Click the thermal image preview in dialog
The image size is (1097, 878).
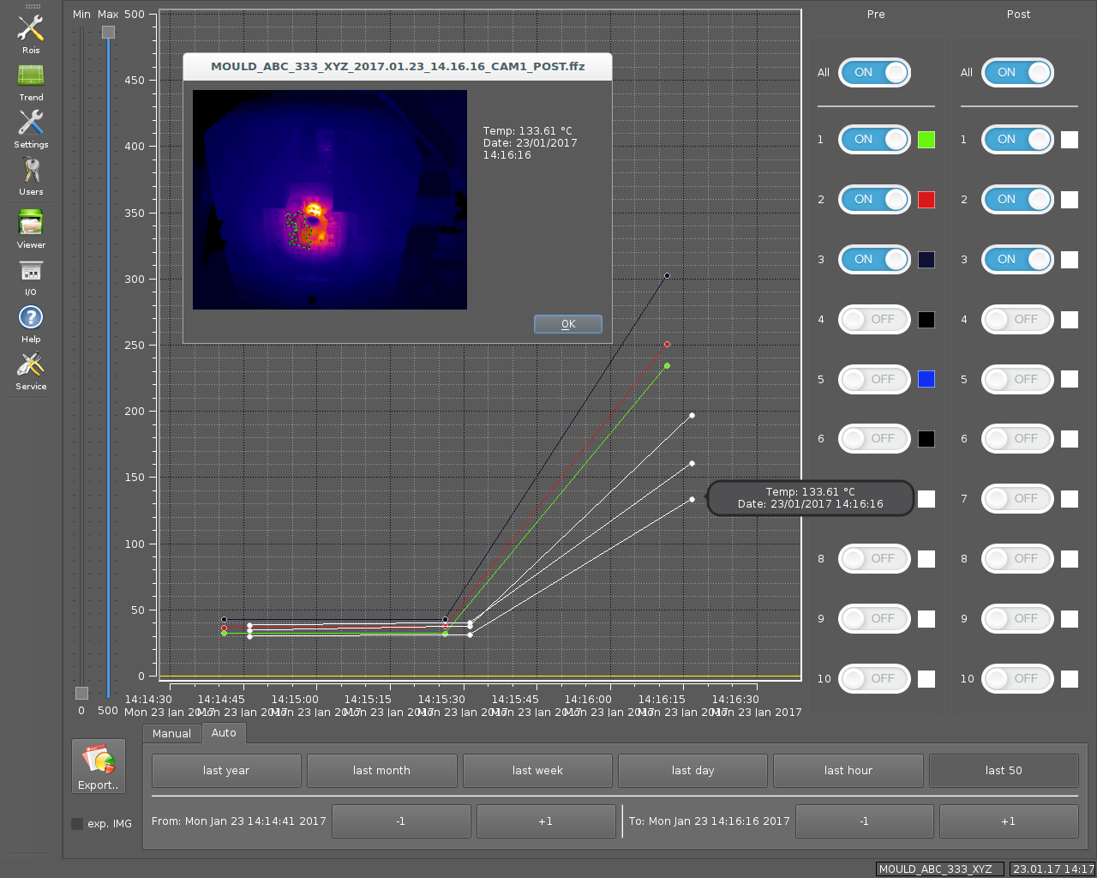coord(330,200)
